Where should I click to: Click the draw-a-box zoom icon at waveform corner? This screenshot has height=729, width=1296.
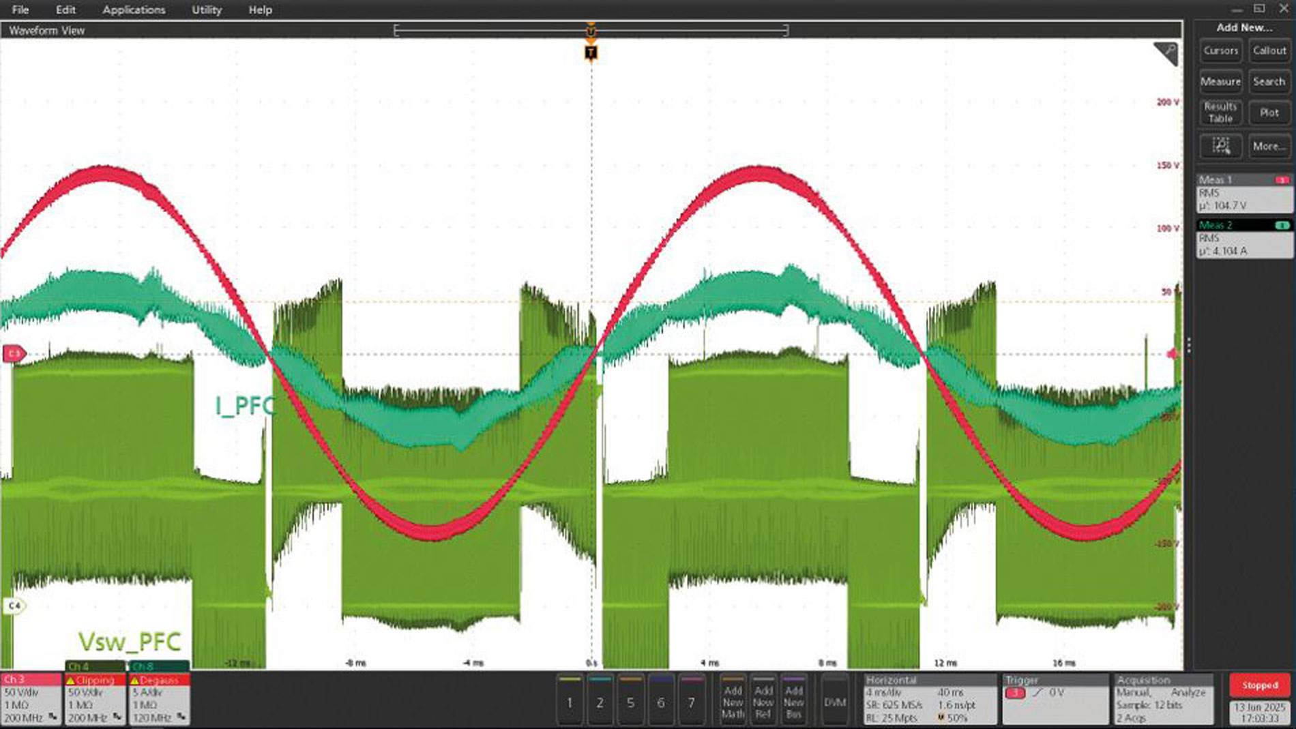coord(1167,53)
